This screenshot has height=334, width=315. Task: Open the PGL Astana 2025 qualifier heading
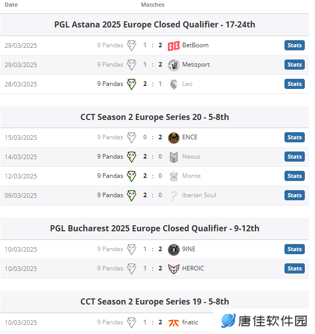[155, 24]
